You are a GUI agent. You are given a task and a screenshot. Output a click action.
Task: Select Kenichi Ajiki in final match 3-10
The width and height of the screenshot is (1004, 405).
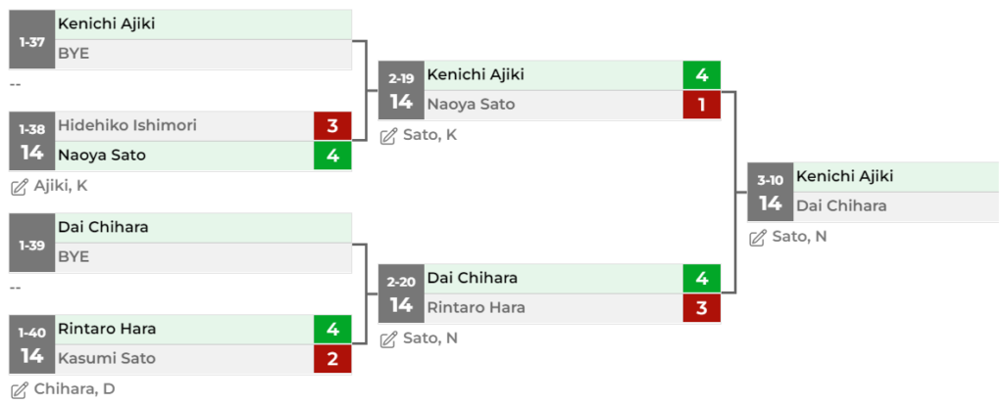point(844,177)
